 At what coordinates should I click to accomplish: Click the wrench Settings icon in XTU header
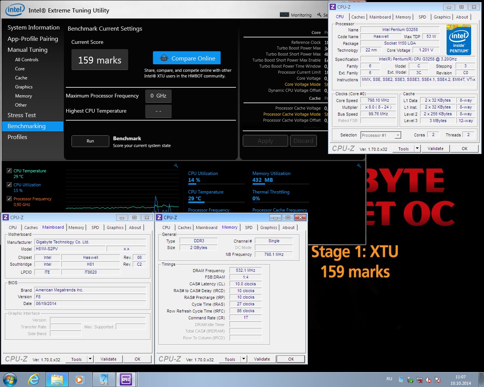[319, 15]
